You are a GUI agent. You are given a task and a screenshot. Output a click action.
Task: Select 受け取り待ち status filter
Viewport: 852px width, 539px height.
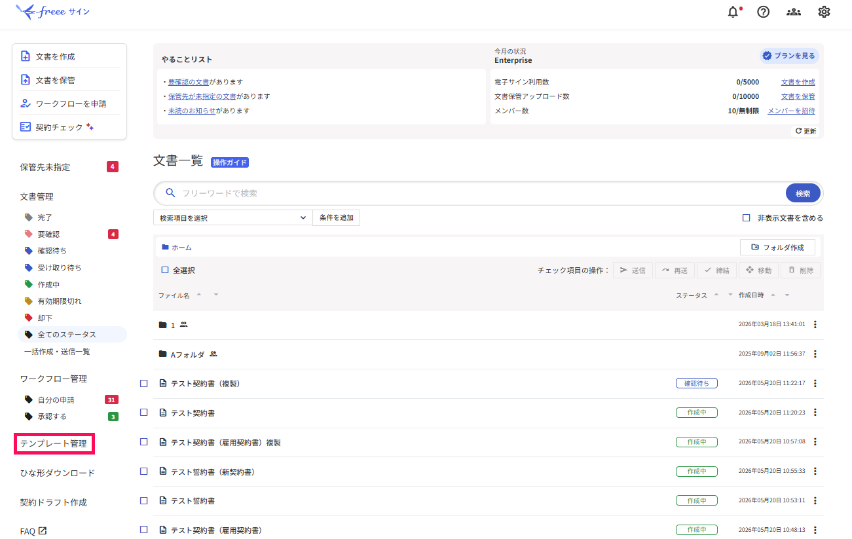pos(60,267)
